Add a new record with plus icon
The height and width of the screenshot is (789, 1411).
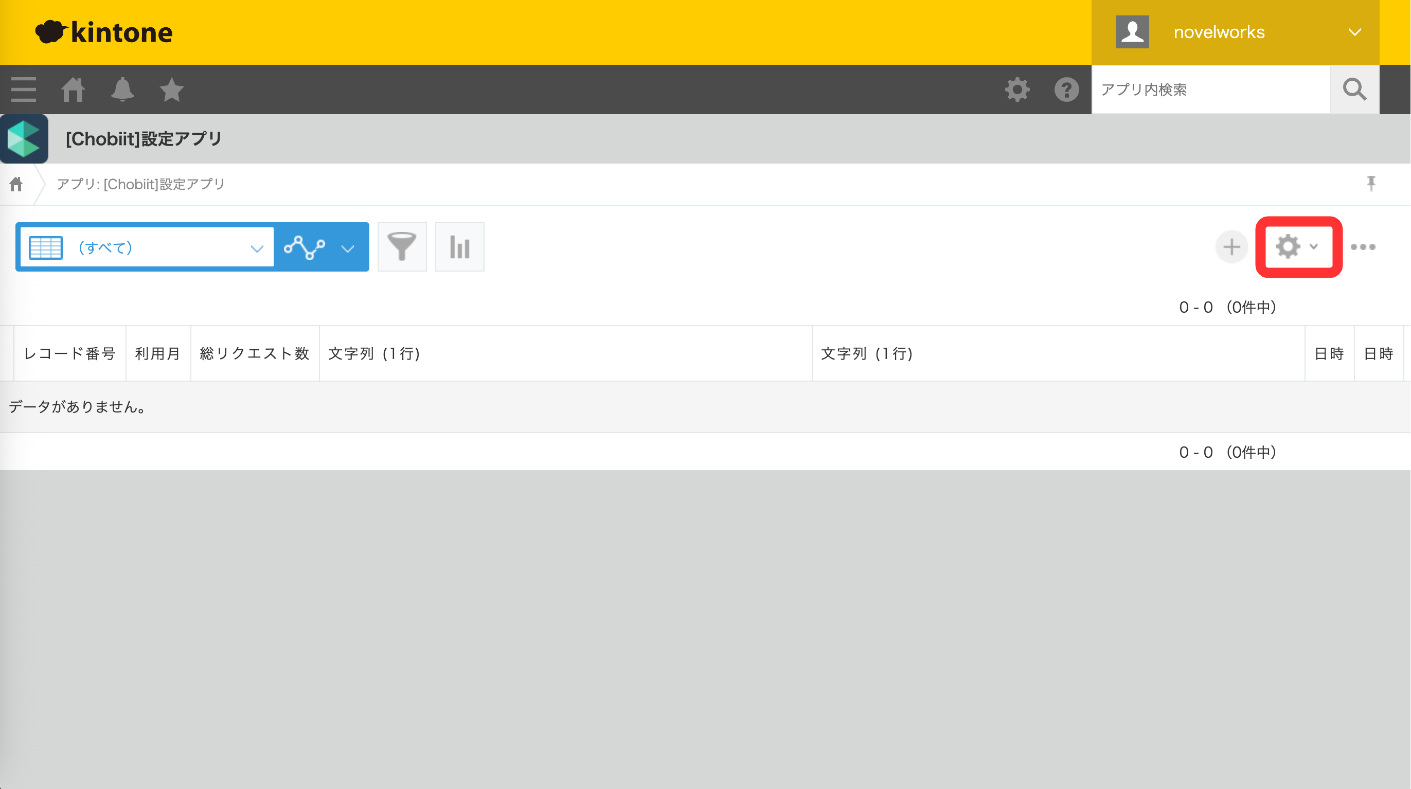(x=1231, y=247)
